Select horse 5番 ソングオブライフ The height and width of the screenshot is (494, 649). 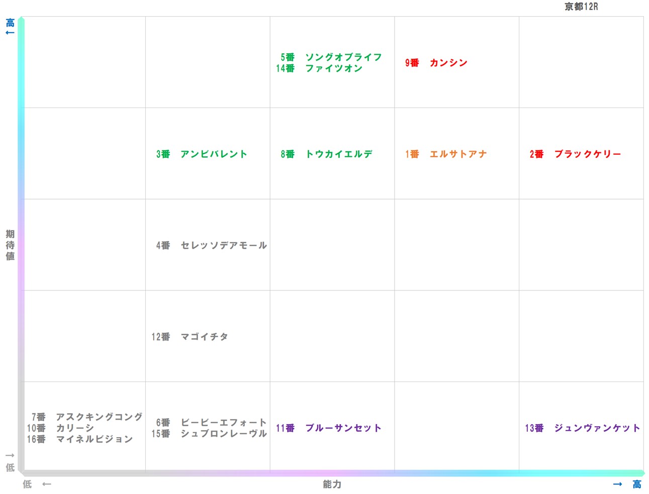tap(331, 57)
